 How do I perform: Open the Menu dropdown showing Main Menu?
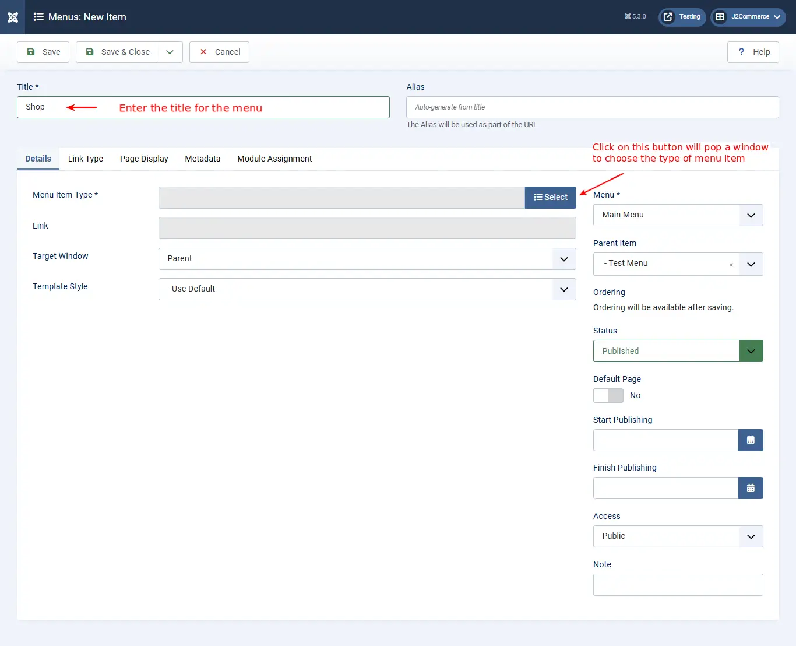[x=678, y=215]
